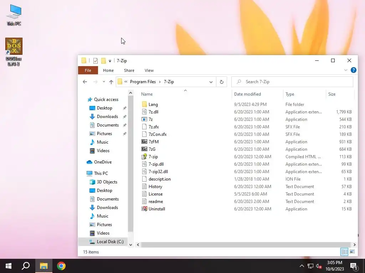Select the 7-zip.dll file
The image size is (365, 273).
click(156, 164)
